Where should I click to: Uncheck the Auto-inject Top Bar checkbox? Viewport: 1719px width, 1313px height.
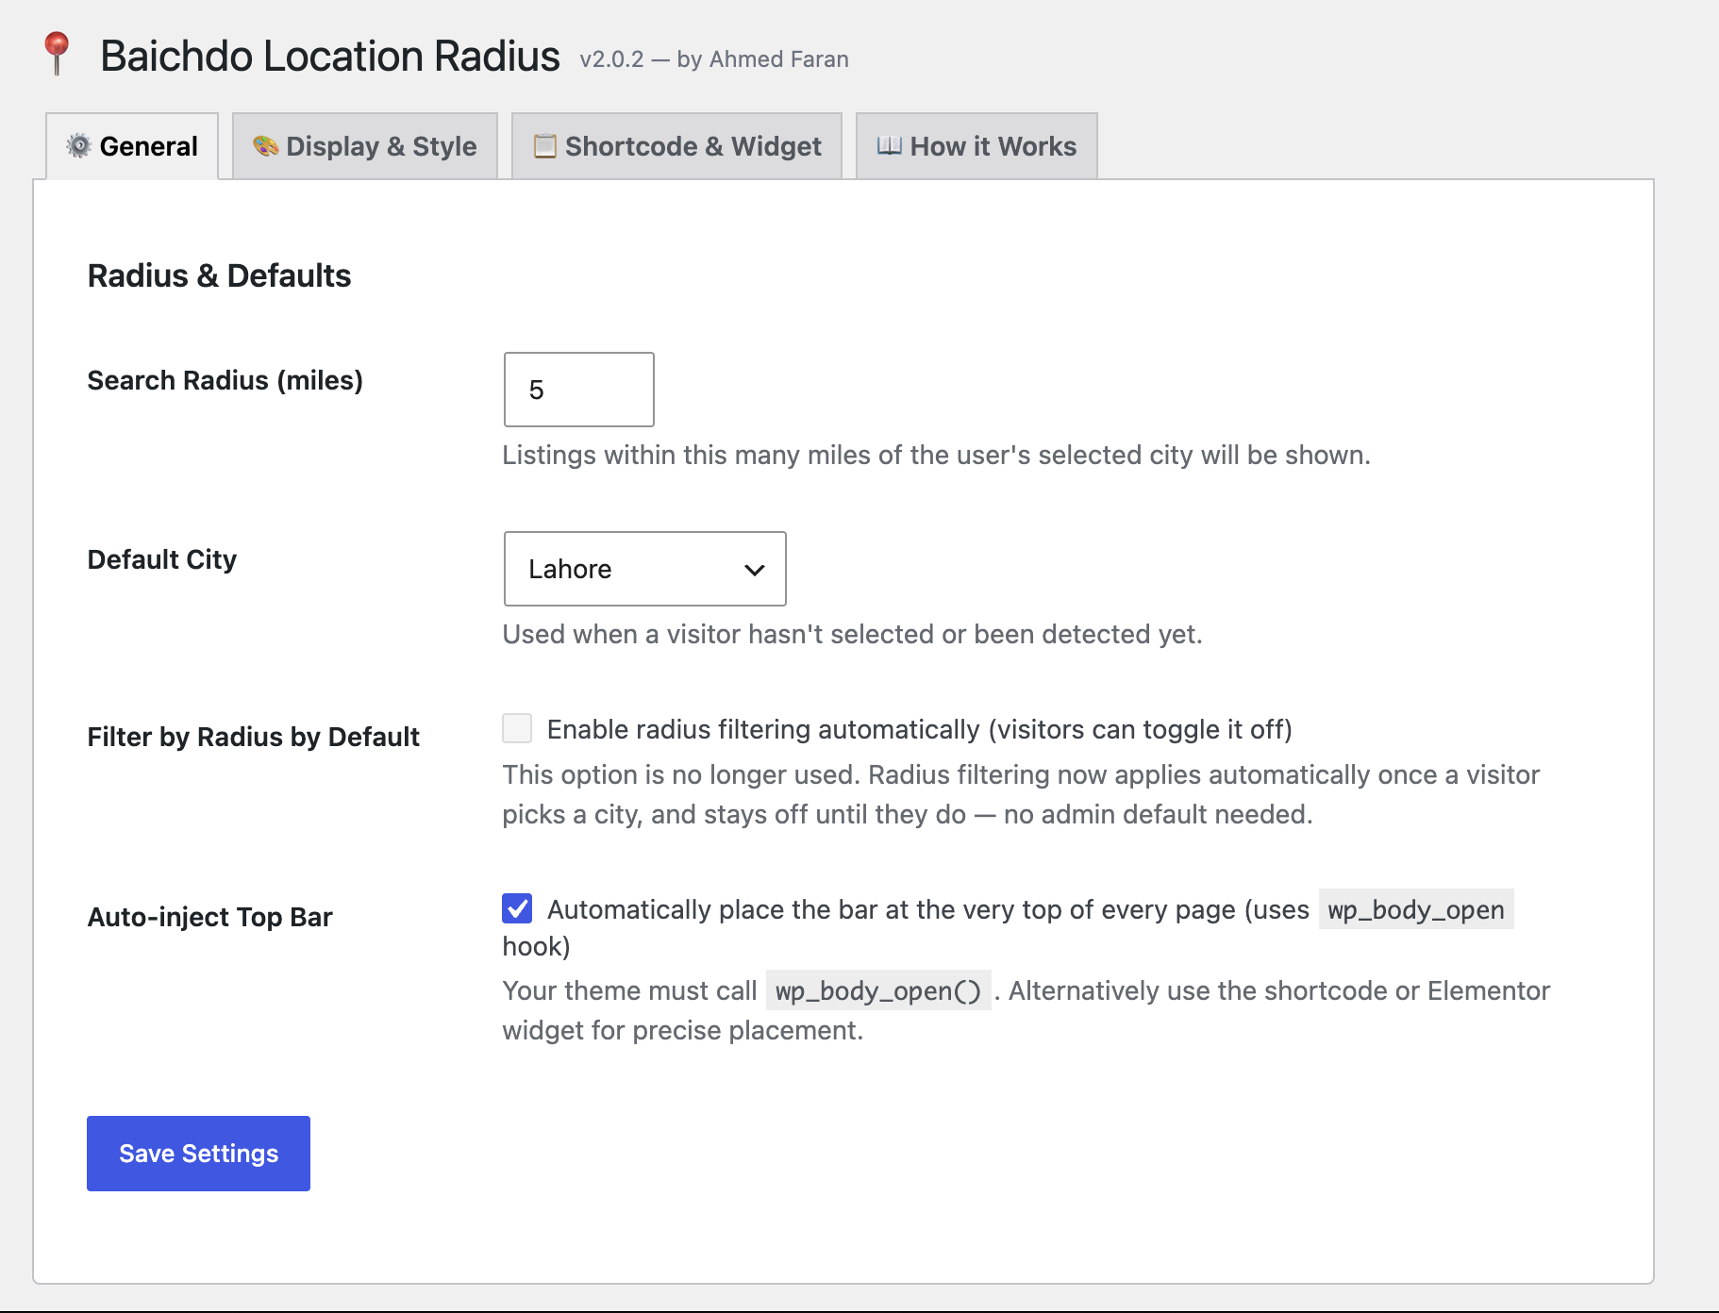click(517, 908)
